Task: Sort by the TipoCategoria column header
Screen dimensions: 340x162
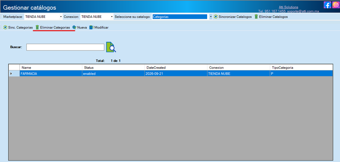Action: pyautogui.click(x=301, y=68)
